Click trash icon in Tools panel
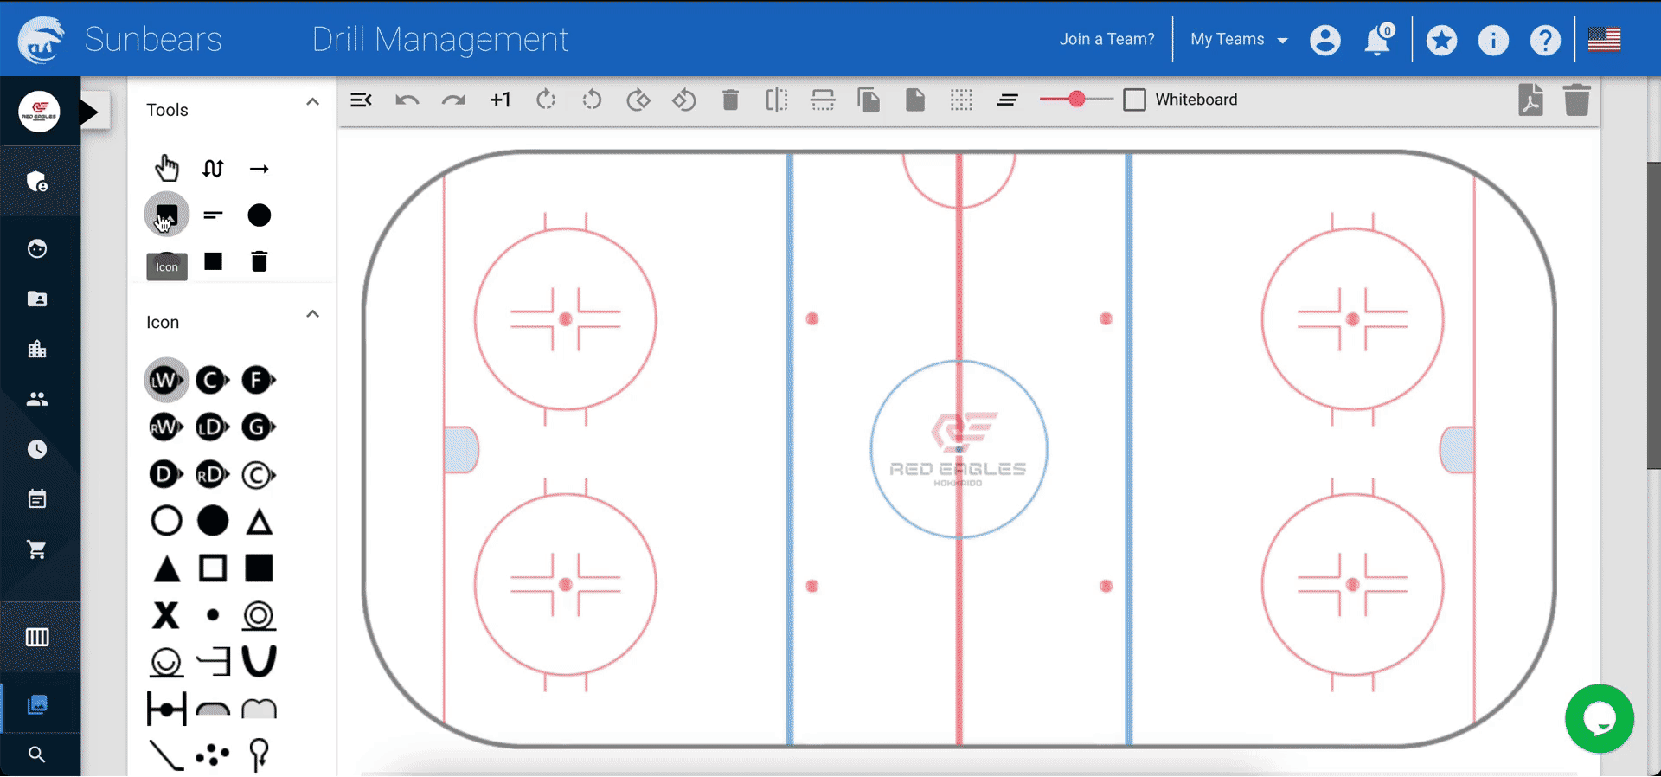1661x777 pixels. pyautogui.click(x=259, y=261)
